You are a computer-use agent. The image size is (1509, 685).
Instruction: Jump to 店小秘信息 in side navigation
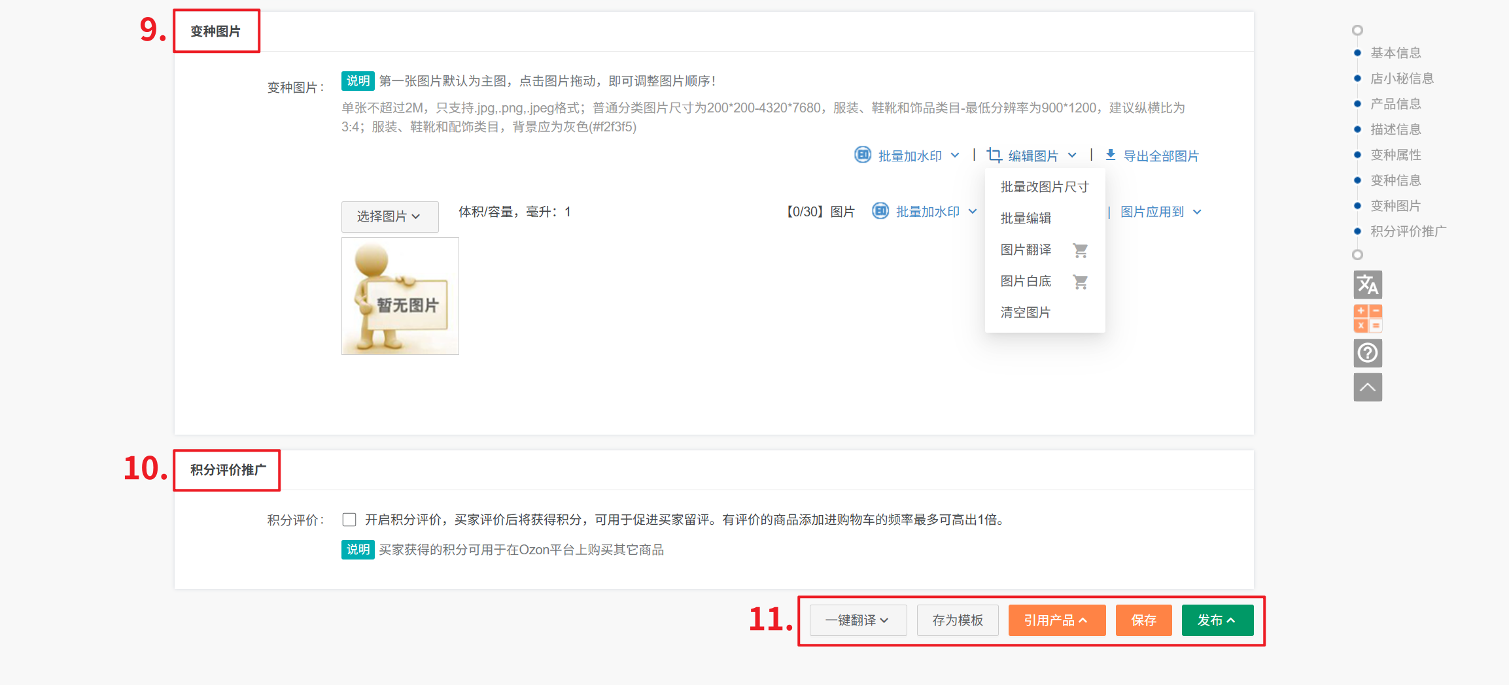click(x=1402, y=78)
